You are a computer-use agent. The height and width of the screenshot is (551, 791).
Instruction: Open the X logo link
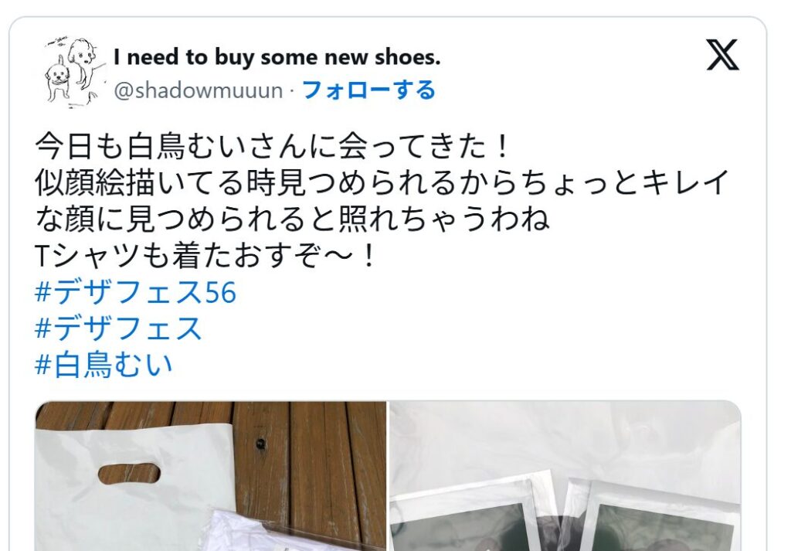coord(722,55)
